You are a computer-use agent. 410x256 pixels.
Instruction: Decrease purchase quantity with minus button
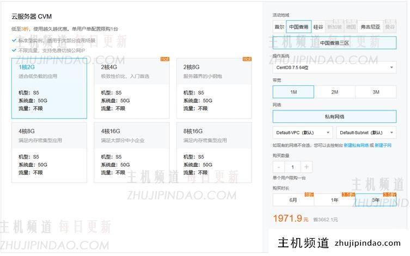(x=279, y=167)
